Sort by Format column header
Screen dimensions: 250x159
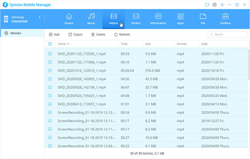[181, 44]
